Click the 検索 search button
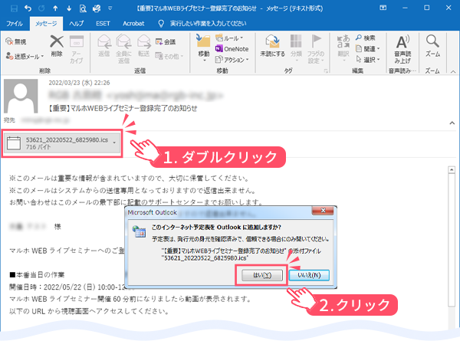Viewport: 460px width, 341px height. (365, 38)
